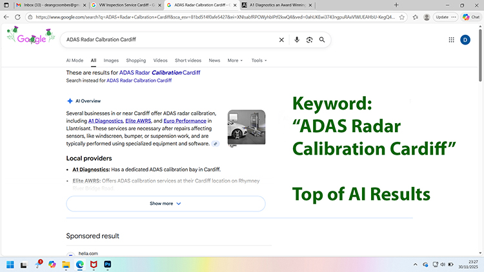Open the Copilot Chat button

470,17
